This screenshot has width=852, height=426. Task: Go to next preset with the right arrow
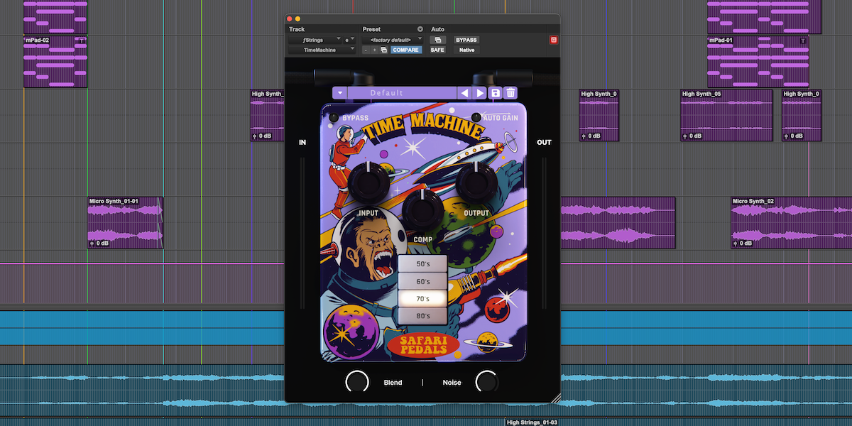[x=479, y=93]
